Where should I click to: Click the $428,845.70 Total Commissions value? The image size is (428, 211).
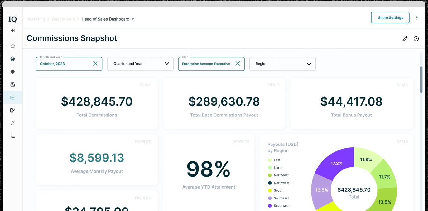pyautogui.click(x=97, y=101)
